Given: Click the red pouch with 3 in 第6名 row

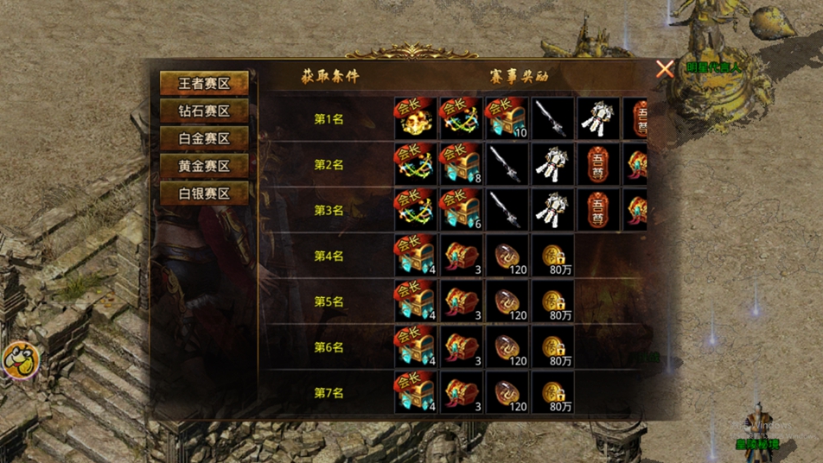Looking at the screenshot, I should pos(462,347).
